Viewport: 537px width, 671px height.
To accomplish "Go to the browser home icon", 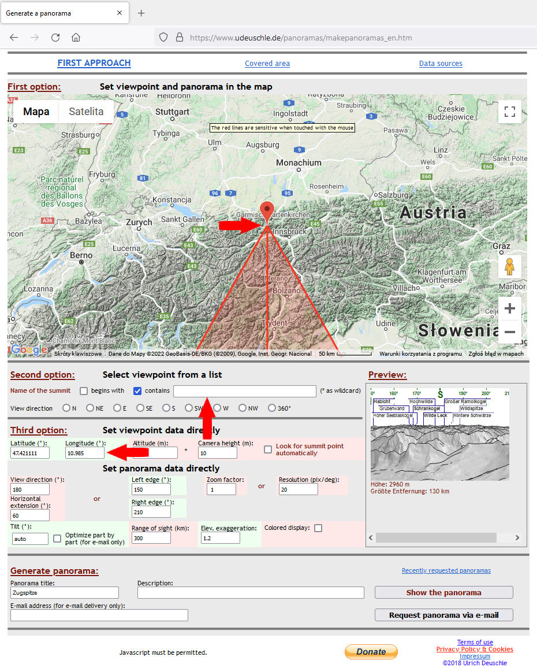I will (76, 38).
